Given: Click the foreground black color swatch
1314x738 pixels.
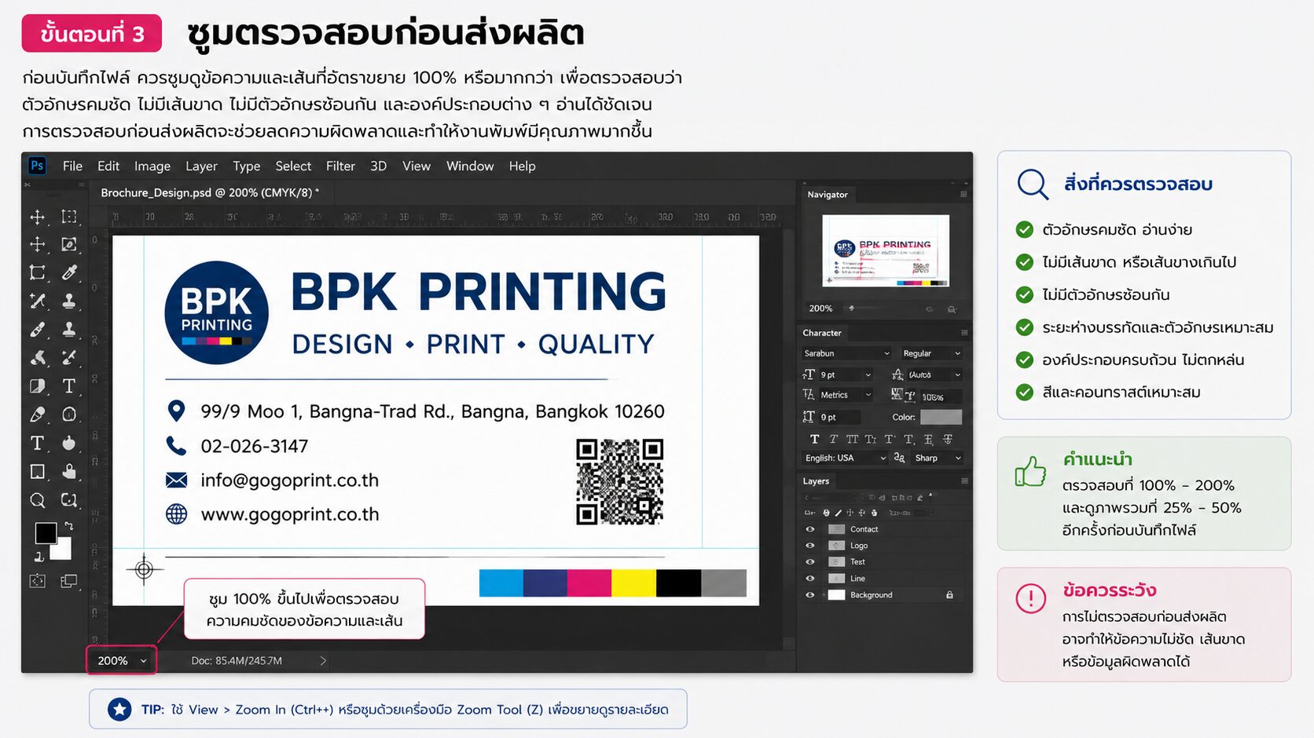Looking at the screenshot, I should (45, 532).
